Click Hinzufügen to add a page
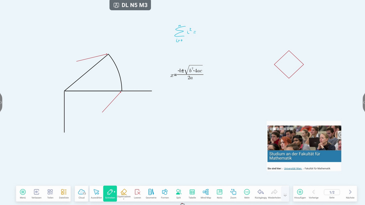This screenshot has width=365, height=205. click(x=300, y=194)
